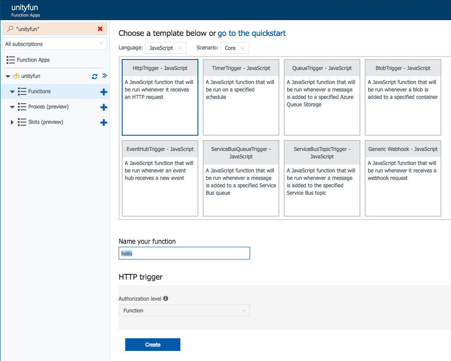
Task: Open the Language JavaScript dropdown
Action: click(166, 48)
